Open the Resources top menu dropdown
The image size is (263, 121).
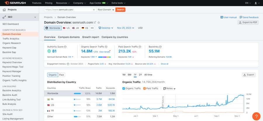point(63,3)
